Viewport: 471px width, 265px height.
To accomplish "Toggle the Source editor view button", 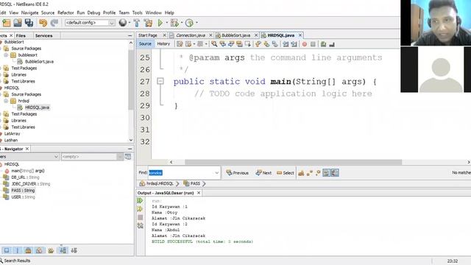I will (x=145, y=44).
